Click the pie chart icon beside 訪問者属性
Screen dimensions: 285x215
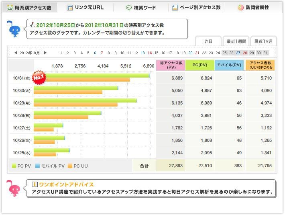point(241,8)
